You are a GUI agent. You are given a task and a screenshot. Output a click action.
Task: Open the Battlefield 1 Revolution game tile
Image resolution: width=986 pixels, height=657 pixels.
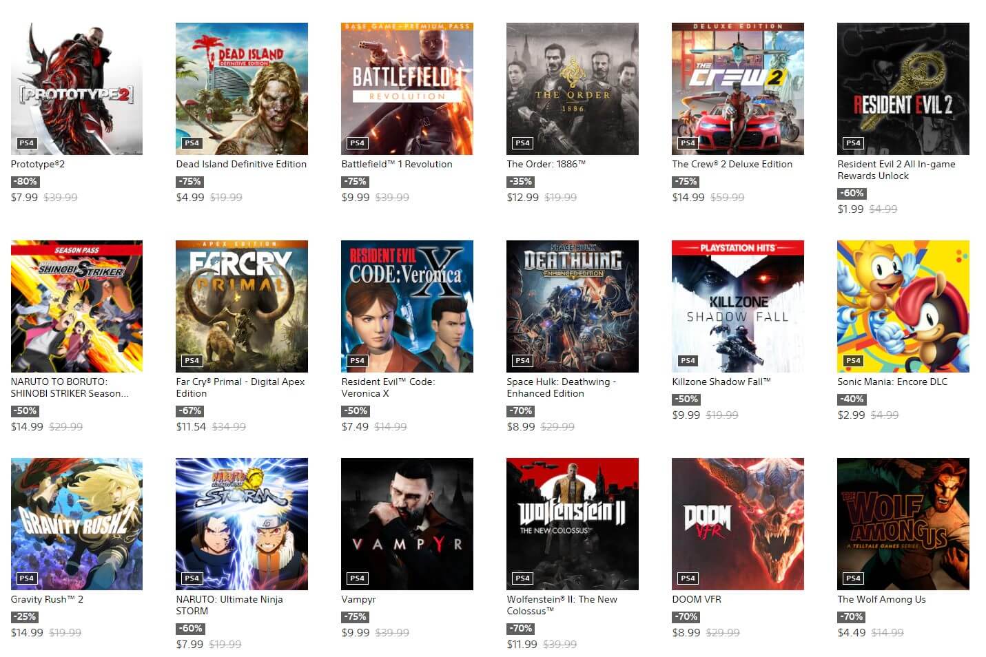[407, 89]
